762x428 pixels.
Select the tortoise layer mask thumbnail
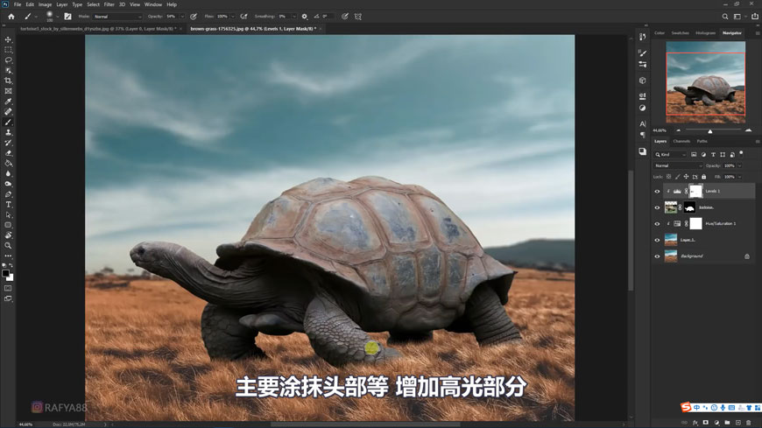(690, 207)
